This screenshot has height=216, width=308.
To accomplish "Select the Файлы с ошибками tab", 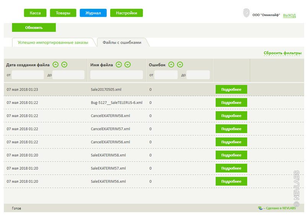I will click(122, 42).
